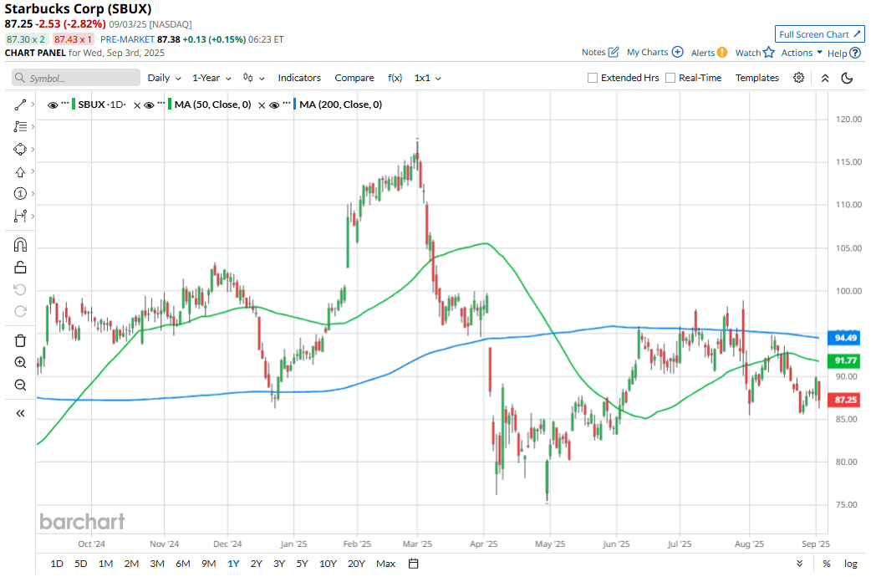Expand the double chevron down at bottom
This screenshot has height=577, width=871.
tap(799, 564)
